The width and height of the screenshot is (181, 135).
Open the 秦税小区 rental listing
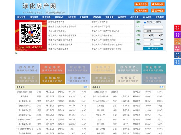coord(100,124)
